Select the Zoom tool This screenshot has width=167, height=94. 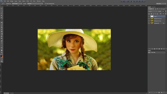[x=2, y=52]
